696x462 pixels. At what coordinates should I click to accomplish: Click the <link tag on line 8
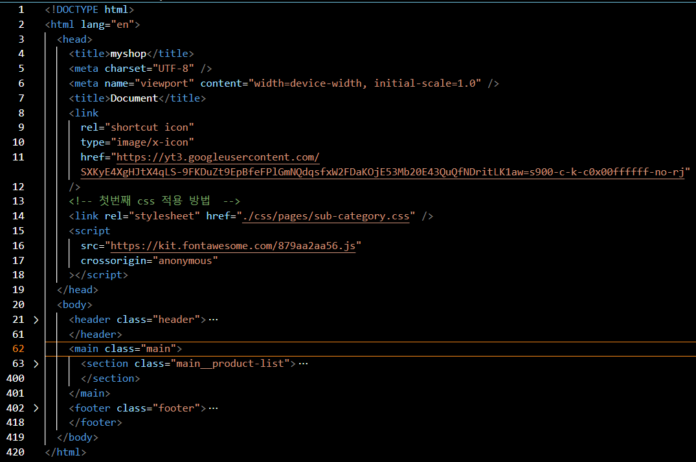click(84, 113)
